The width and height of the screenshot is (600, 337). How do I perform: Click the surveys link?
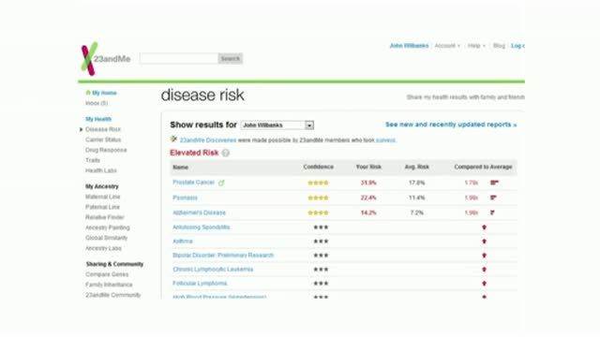click(385, 140)
